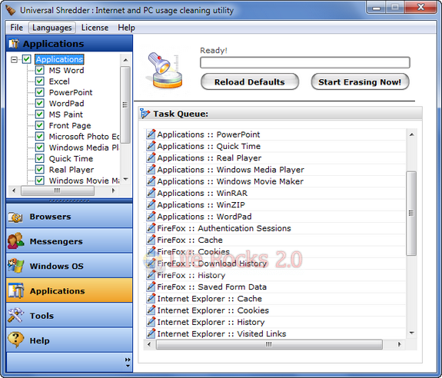Select Microsoft Photo Editor tree item
The width and height of the screenshot is (442, 378).
pos(84,136)
